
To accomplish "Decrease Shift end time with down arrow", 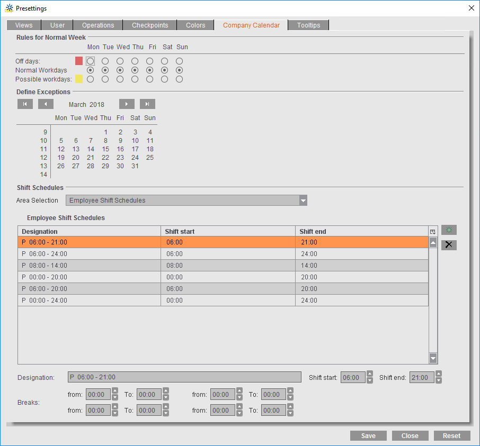I will point(439,380).
